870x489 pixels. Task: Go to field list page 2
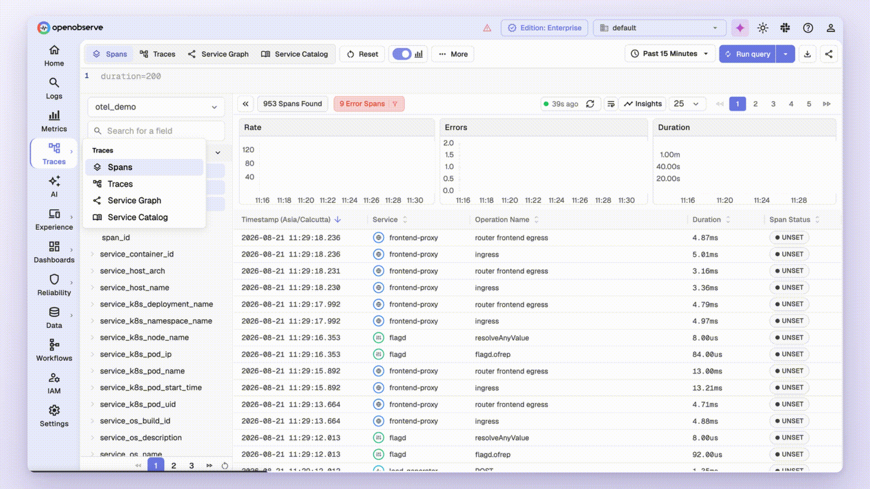tap(174, 465)
